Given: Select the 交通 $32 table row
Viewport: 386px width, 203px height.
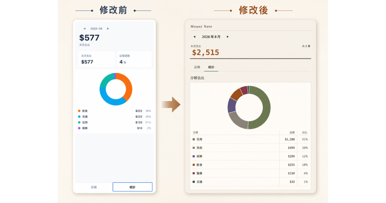Looking at the screenshot, I should click(x=250, y=182).
